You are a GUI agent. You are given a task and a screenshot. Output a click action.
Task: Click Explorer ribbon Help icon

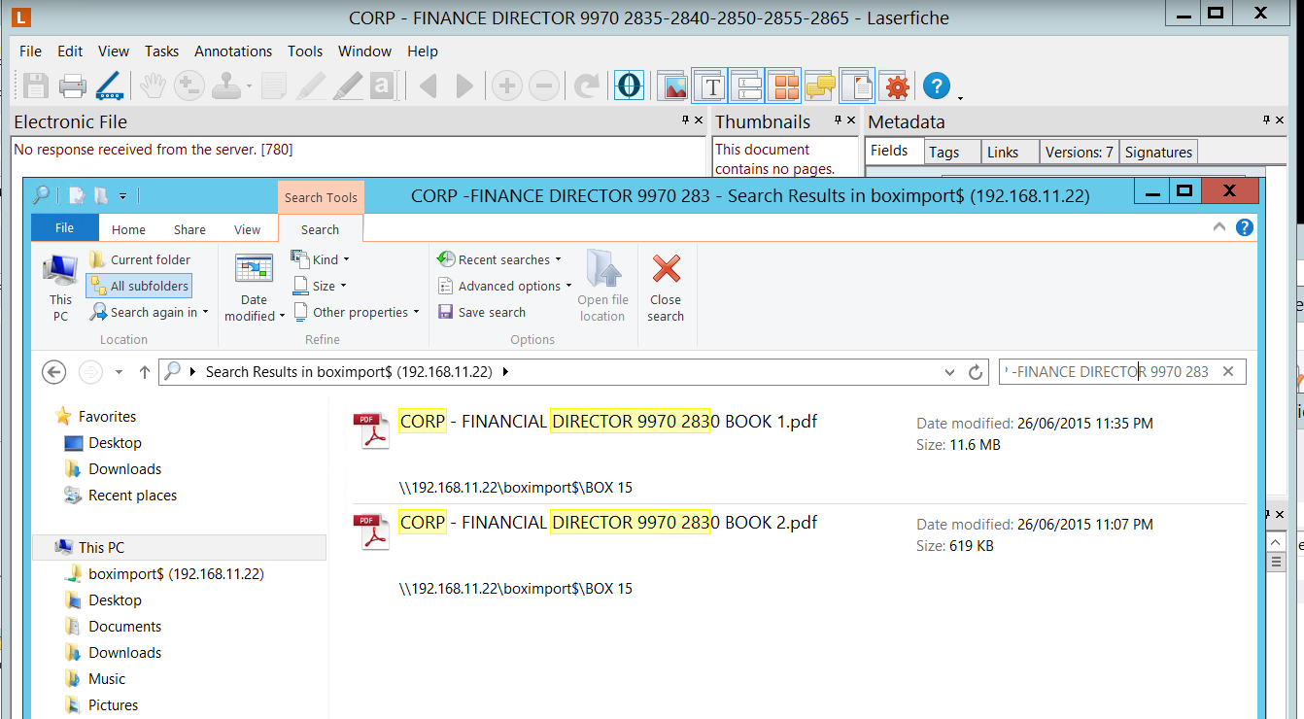tap(1244, 227)
